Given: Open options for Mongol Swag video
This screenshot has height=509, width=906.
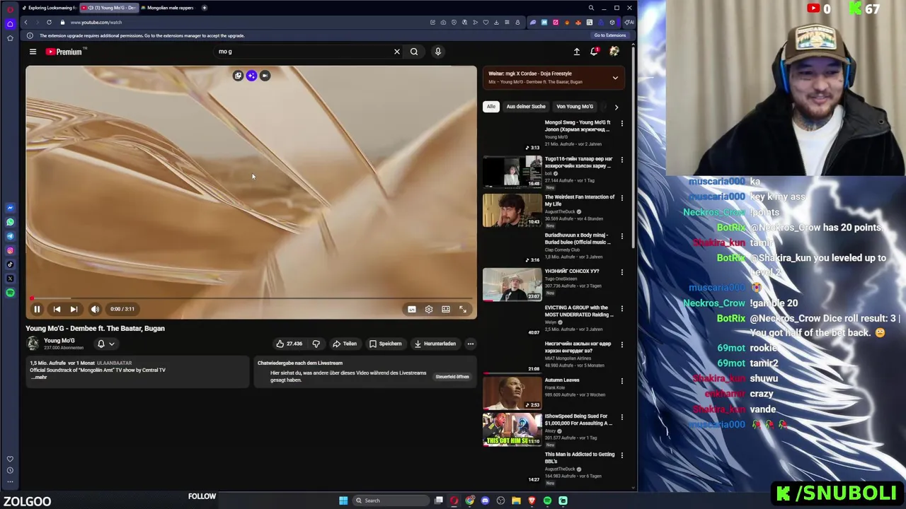Looking at the screenshot, I should coord(622,124).
